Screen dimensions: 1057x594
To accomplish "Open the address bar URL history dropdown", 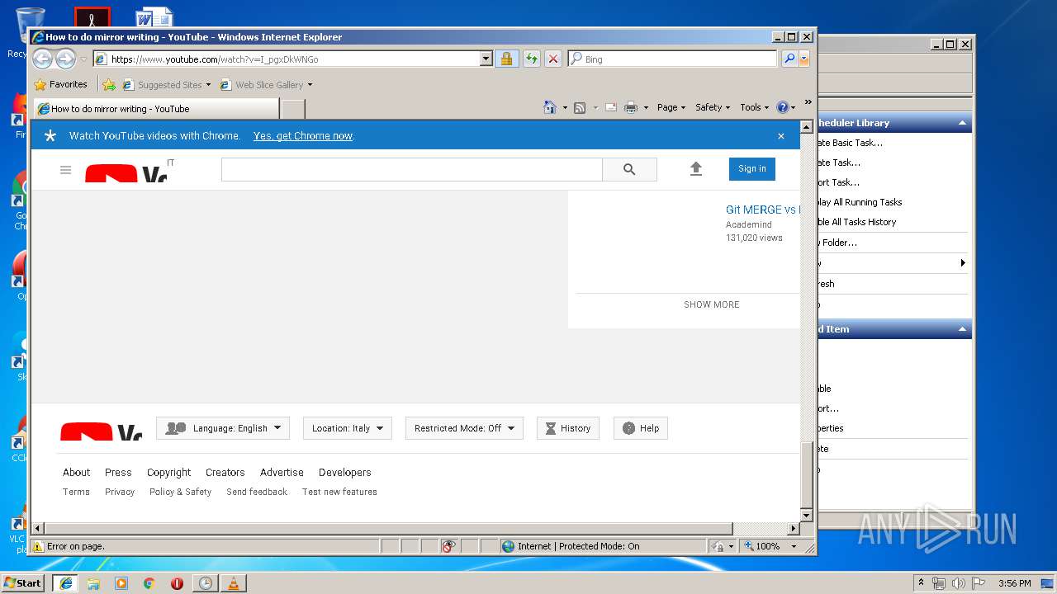I will point(486,59).
